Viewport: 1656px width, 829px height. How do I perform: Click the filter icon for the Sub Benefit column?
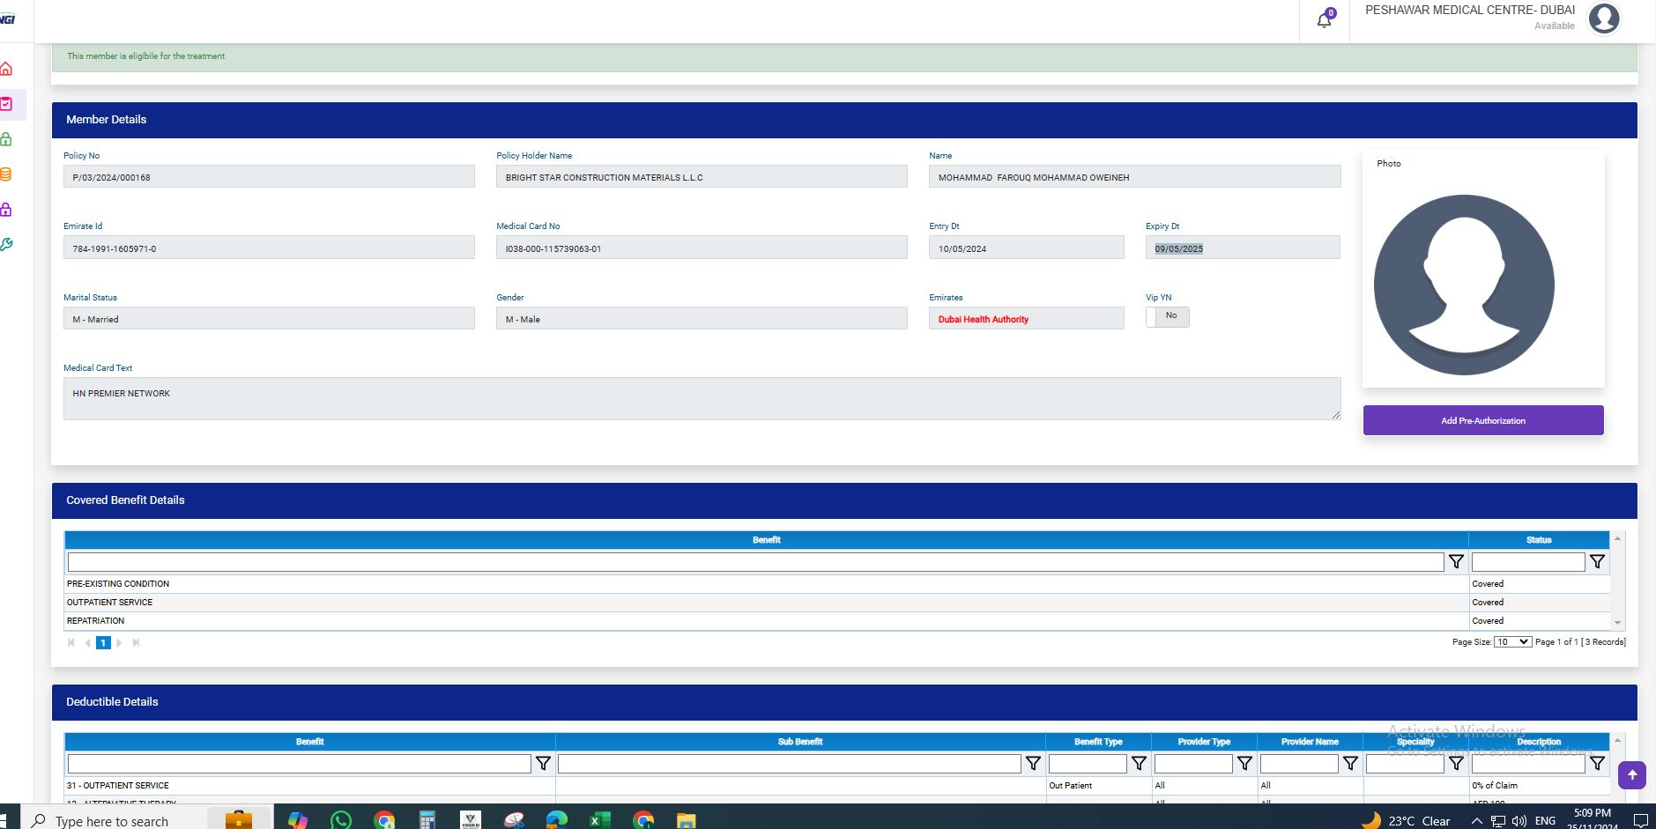(x=1033, y=764)
